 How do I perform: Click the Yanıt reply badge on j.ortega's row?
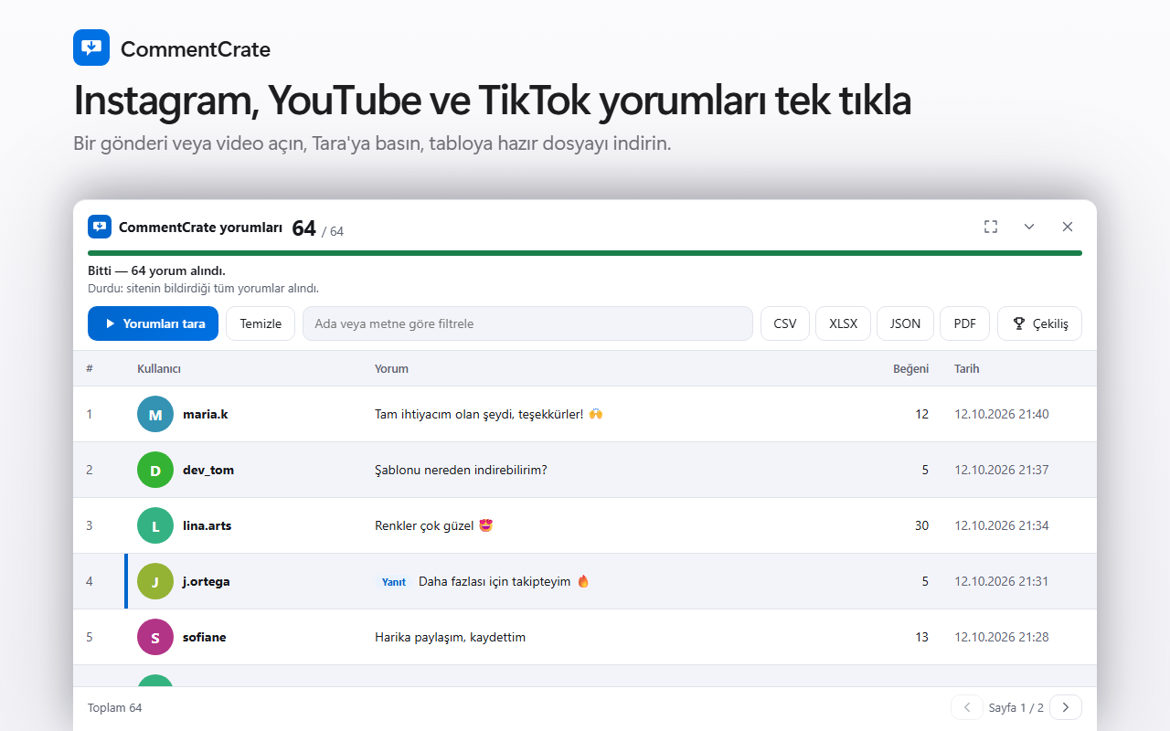coord(394,581)
